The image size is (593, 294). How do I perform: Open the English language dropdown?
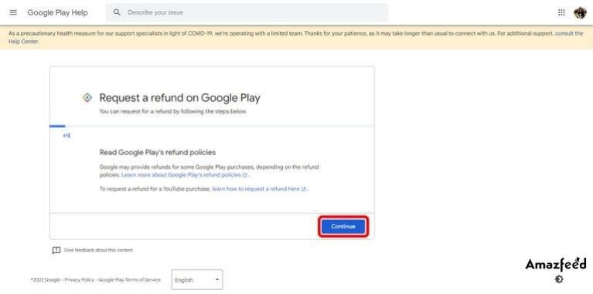click(197, 279)
